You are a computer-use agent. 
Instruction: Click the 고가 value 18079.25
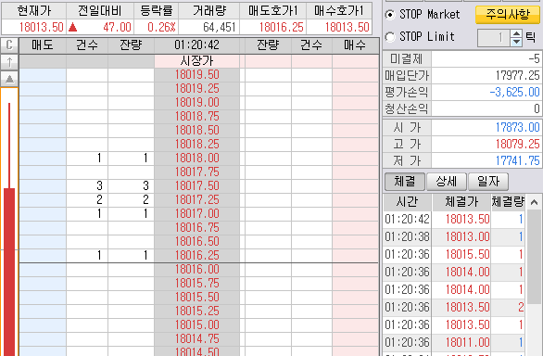point(517,144)
